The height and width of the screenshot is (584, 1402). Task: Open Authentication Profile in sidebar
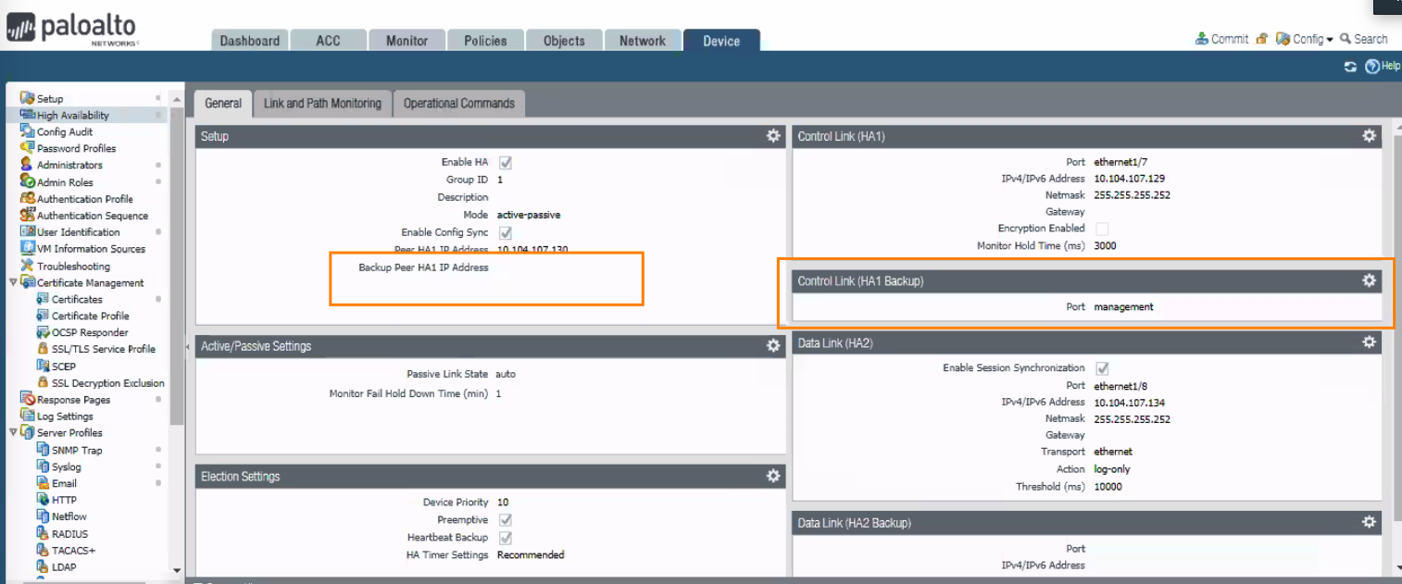click(x=85, y=199)
